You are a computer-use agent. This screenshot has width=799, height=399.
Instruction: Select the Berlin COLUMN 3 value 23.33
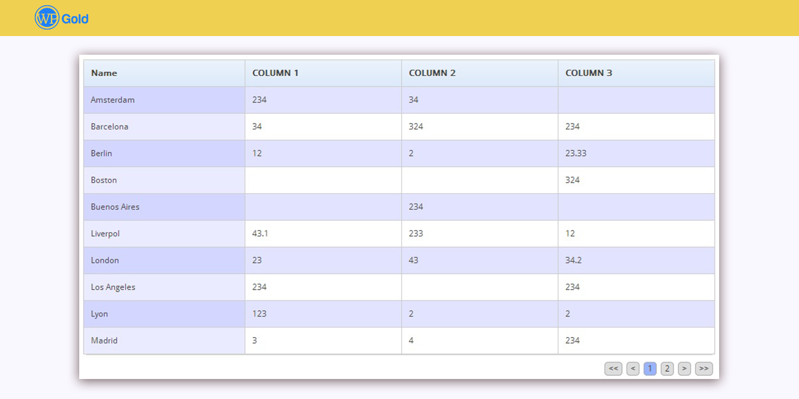pos(576,154)
